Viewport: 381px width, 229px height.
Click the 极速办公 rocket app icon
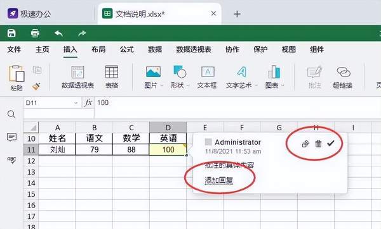[x=13, y=13]
